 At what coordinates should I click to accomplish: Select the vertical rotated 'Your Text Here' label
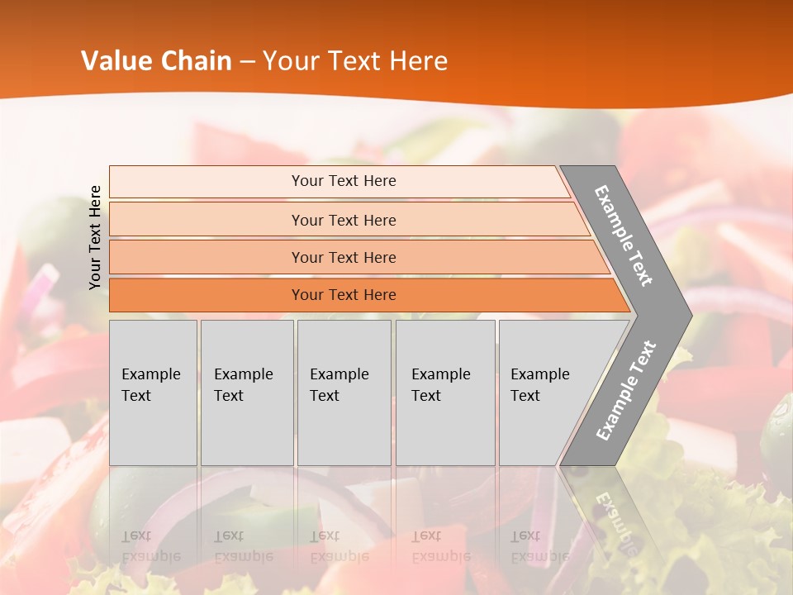pos(95,237)
